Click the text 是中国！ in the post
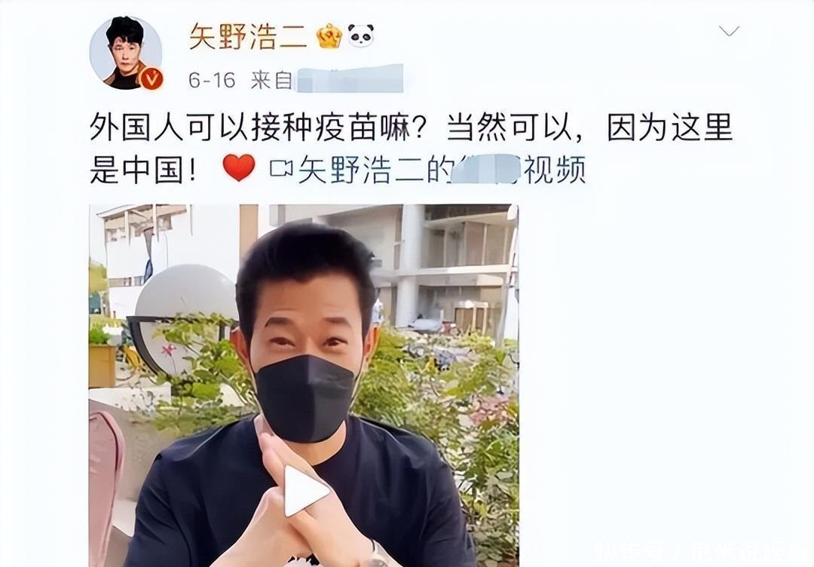 pos(142,169)
